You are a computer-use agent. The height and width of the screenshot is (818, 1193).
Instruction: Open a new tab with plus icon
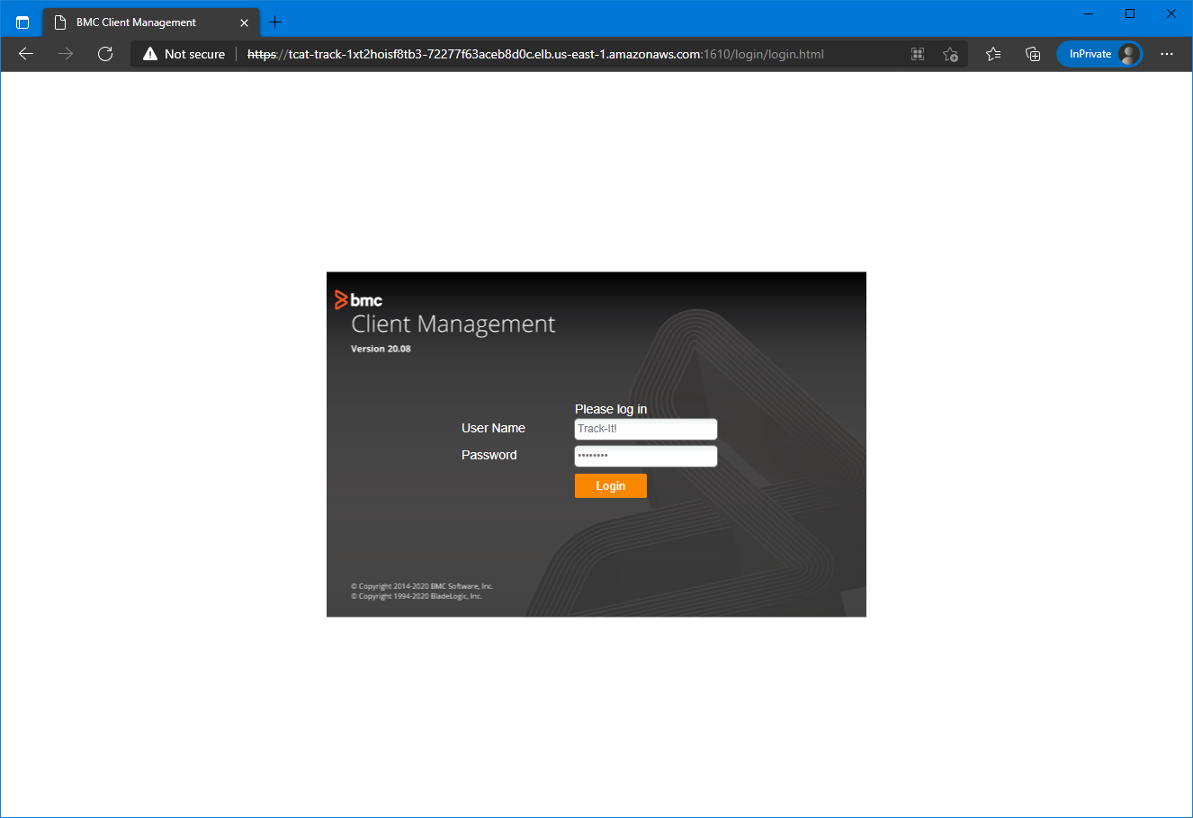pyautogui.click(x=275, y=22)
